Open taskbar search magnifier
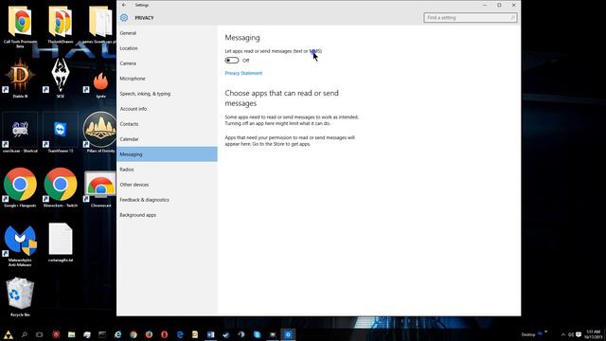The image size is (606, 341). [25, 334]
